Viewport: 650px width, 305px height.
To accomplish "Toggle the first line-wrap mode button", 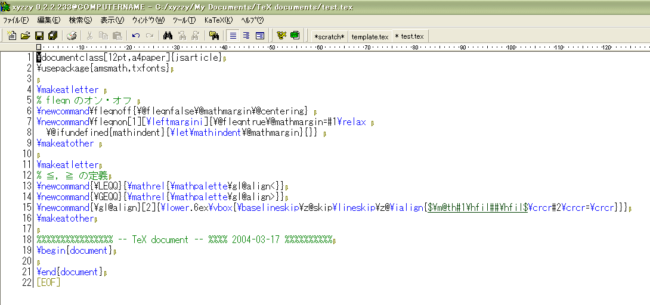I will [x=233, y=36].
